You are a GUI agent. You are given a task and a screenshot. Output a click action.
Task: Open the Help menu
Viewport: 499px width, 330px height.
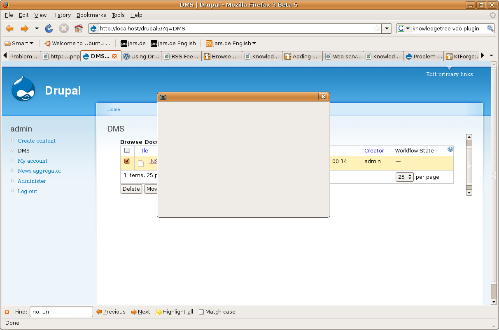pyautogui.click(x=136, y=15)
